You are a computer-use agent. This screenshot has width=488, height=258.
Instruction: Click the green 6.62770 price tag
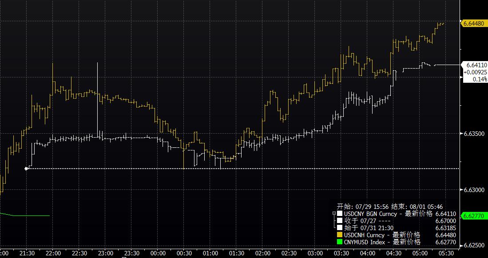[473, 216]
